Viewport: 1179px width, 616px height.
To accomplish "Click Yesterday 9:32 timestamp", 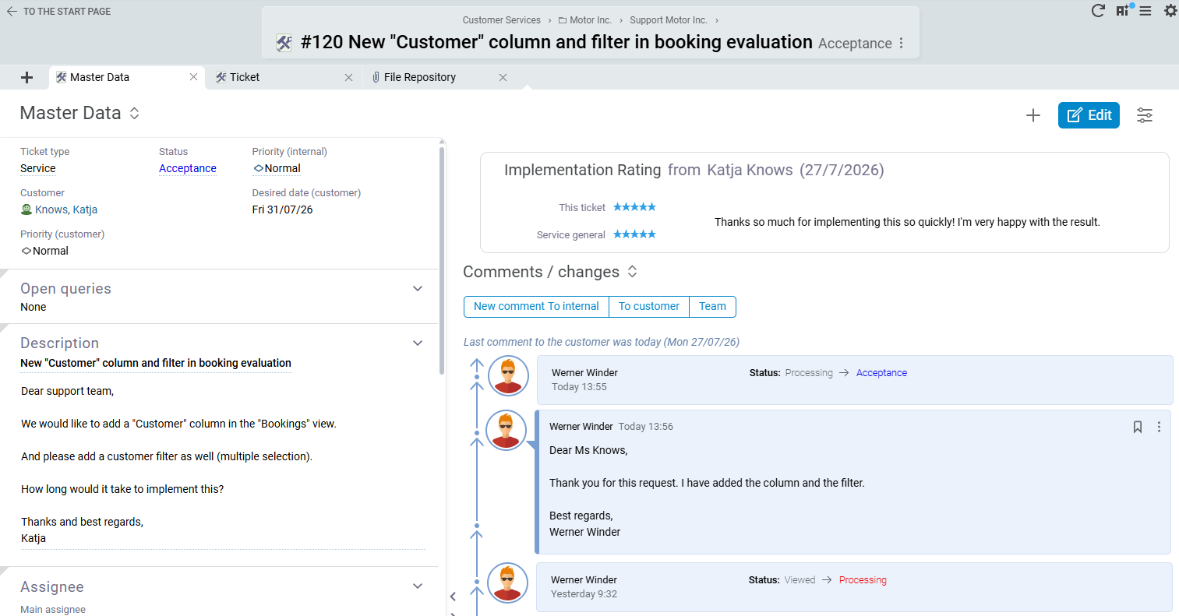I will (584, 594).
